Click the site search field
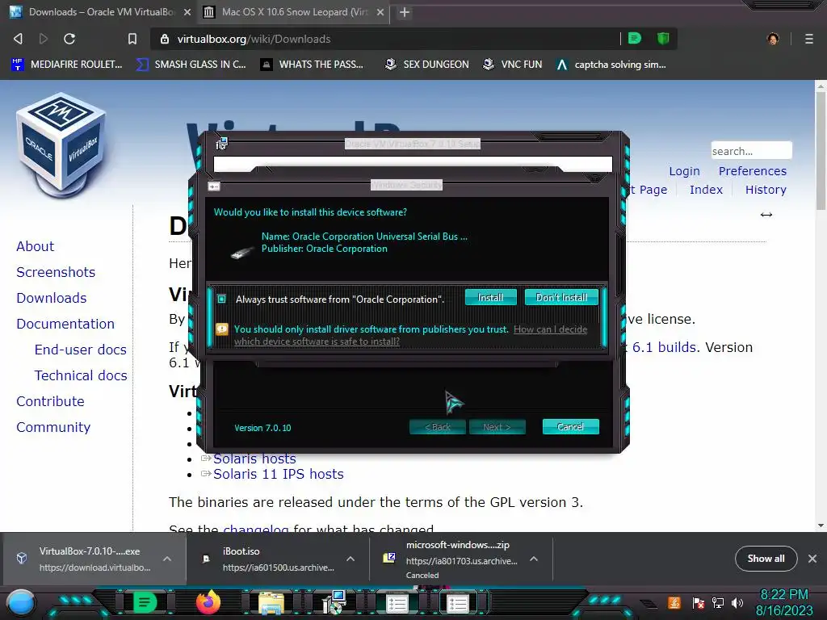Image resolution: width=827 pixels, height=620 pixels. (751, 151)
